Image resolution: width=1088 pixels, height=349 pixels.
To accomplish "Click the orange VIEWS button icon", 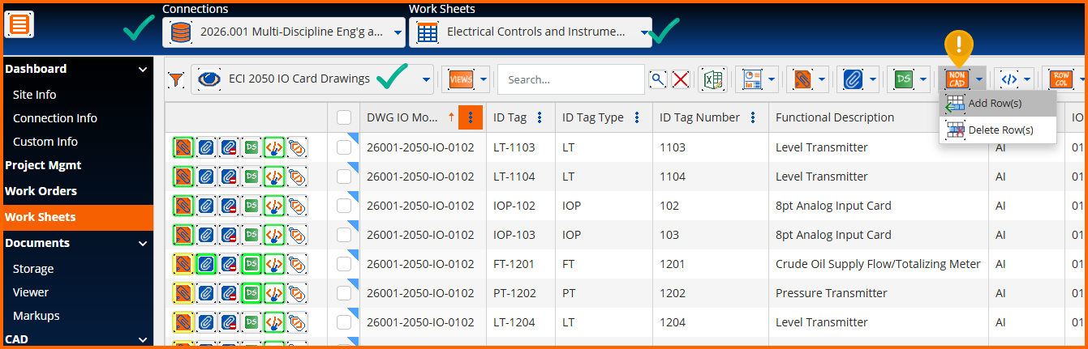I will 461,79.
